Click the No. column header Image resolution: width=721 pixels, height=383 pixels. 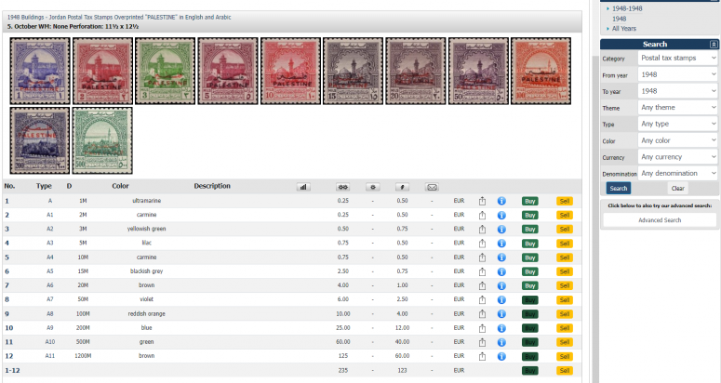pyautogui.click(x=9, y=186)
